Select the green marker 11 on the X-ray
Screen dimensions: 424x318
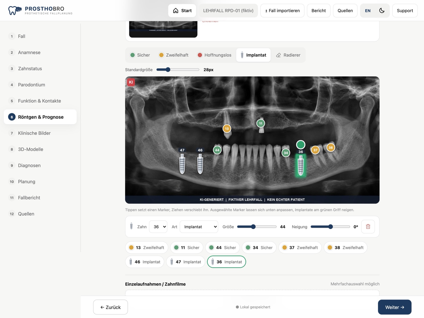click(x=261, y=123)
